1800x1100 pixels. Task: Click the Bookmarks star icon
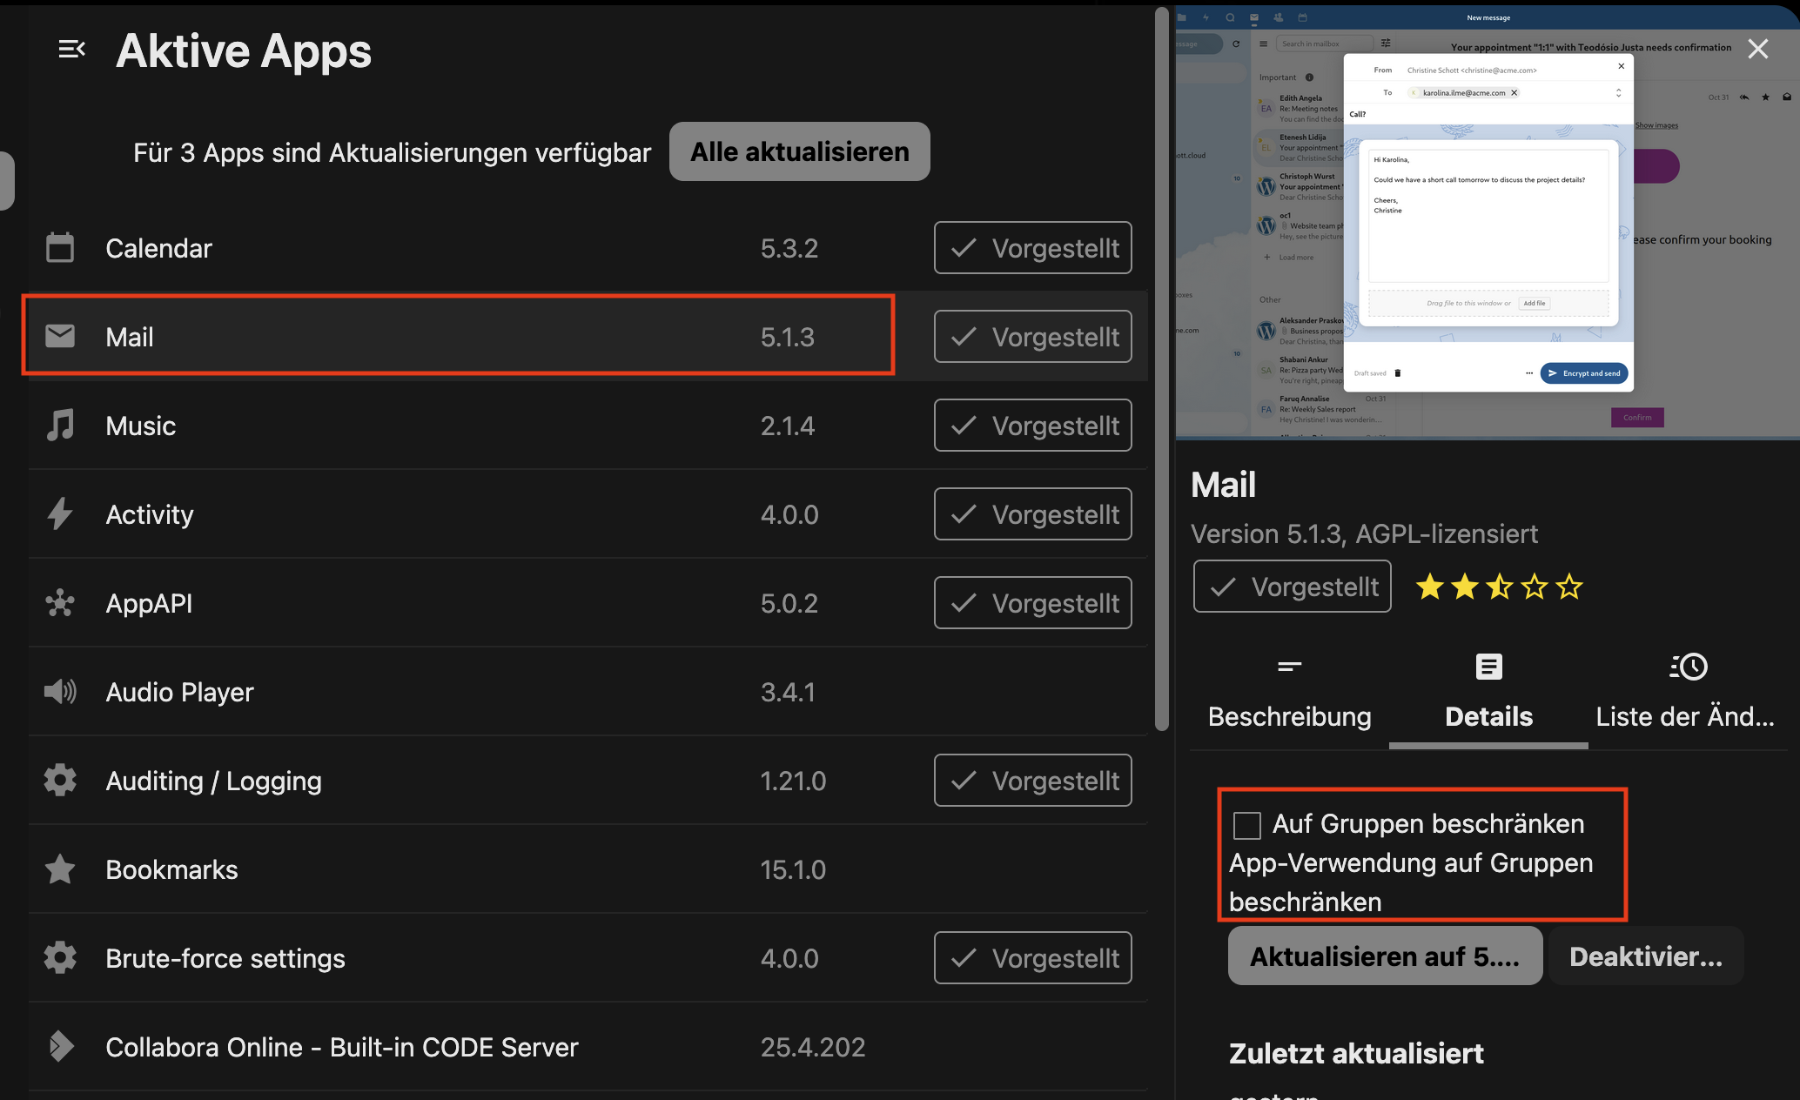(60, 869)
